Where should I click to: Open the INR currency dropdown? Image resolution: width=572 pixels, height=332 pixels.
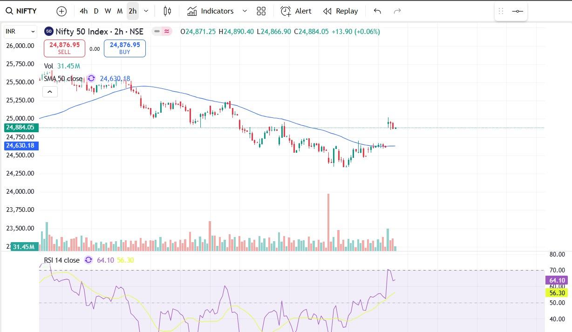(x=20, y=32)
